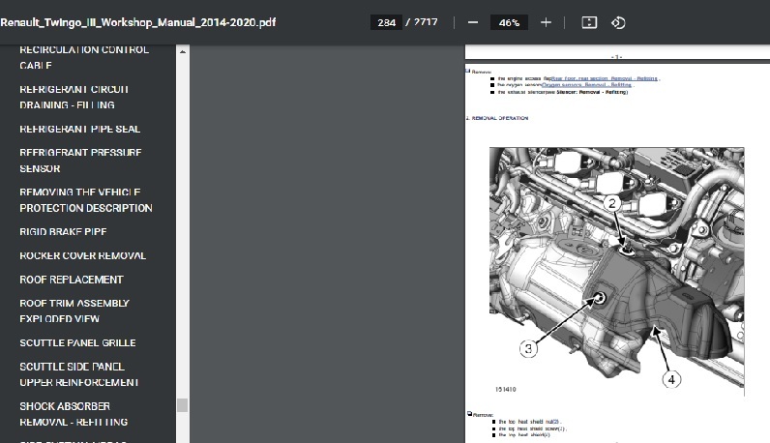Click the page number input field

pyautogui.click(x=386, y=22)
